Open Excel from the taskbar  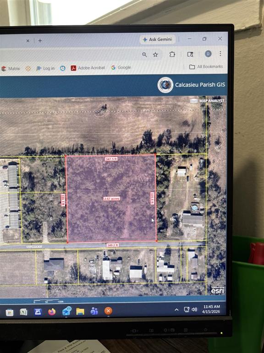tap(23, 312)
